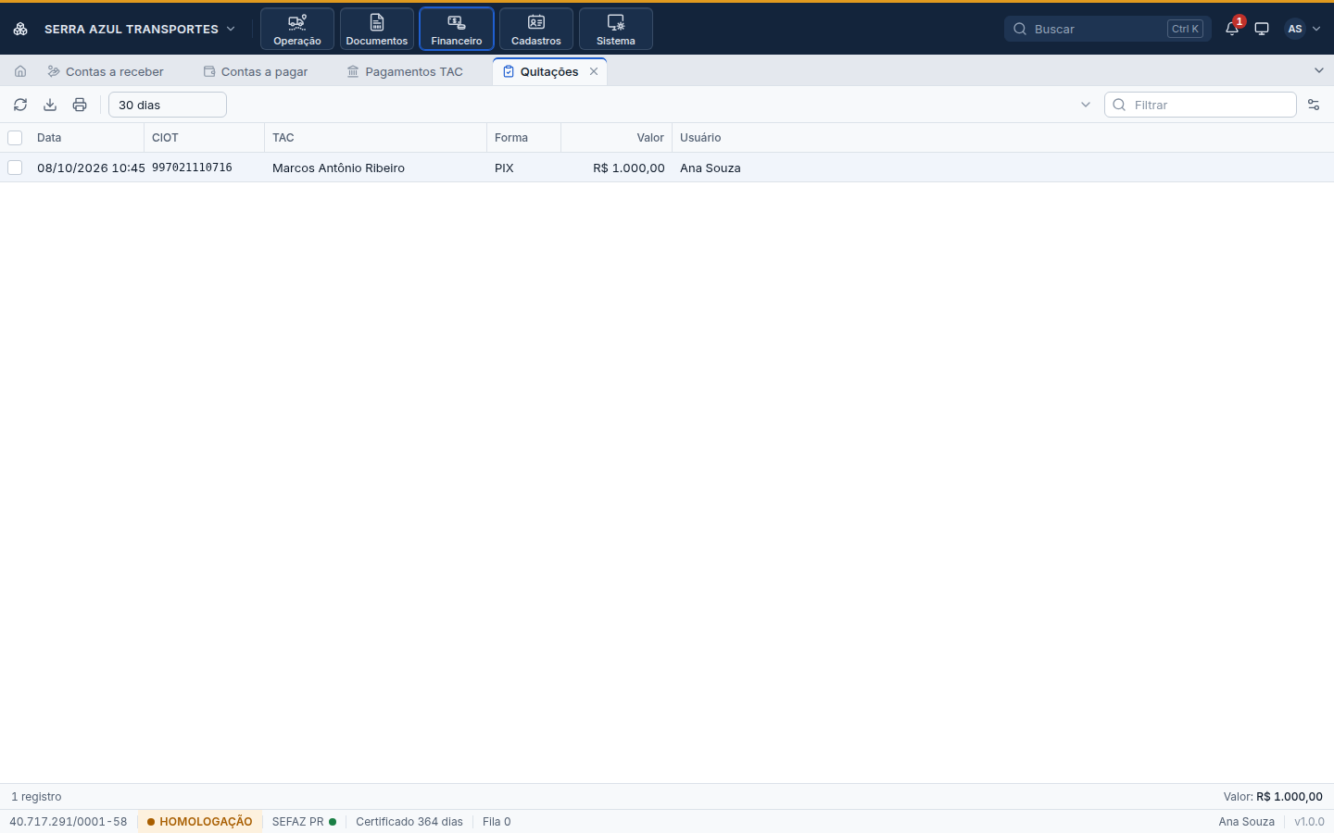
Task: Open the Operação module
Action: coord(297,29)
